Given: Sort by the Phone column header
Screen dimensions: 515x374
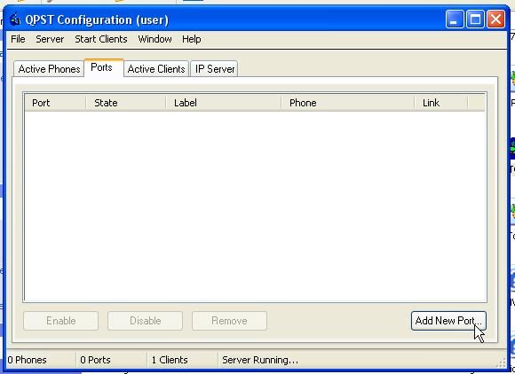Looking at the screenshot, I should point(347,103).
